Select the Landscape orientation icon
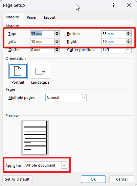The image size is (137, 186). (40, 71)
